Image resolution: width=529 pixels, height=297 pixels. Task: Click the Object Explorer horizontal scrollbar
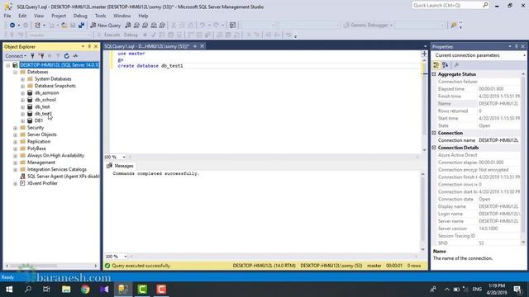pyautogui.click(x=51, y=266)
